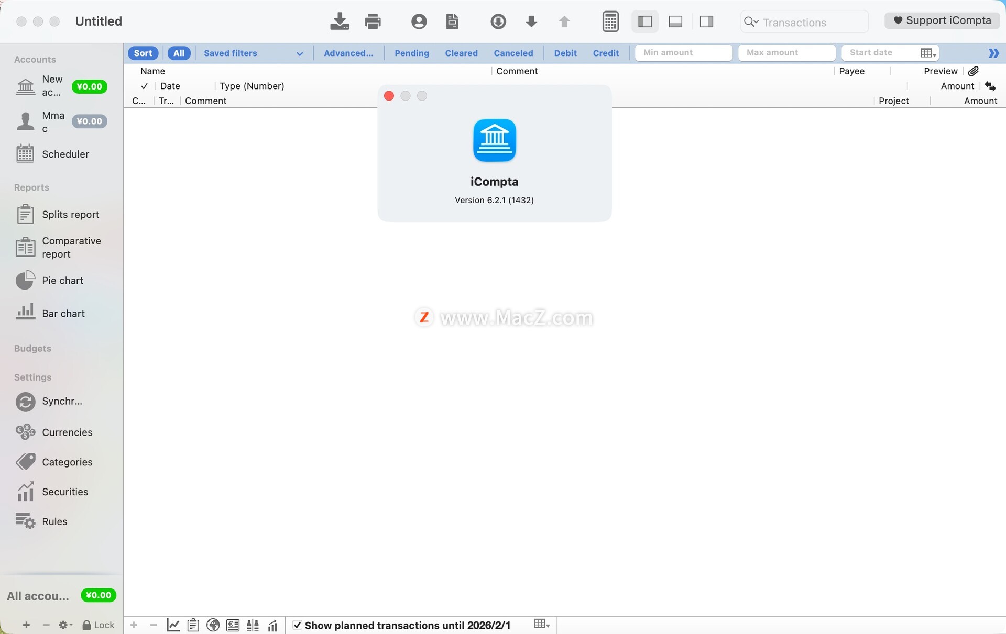
Task: Click the Advanced... filter button
Action: tap(348, 53)
